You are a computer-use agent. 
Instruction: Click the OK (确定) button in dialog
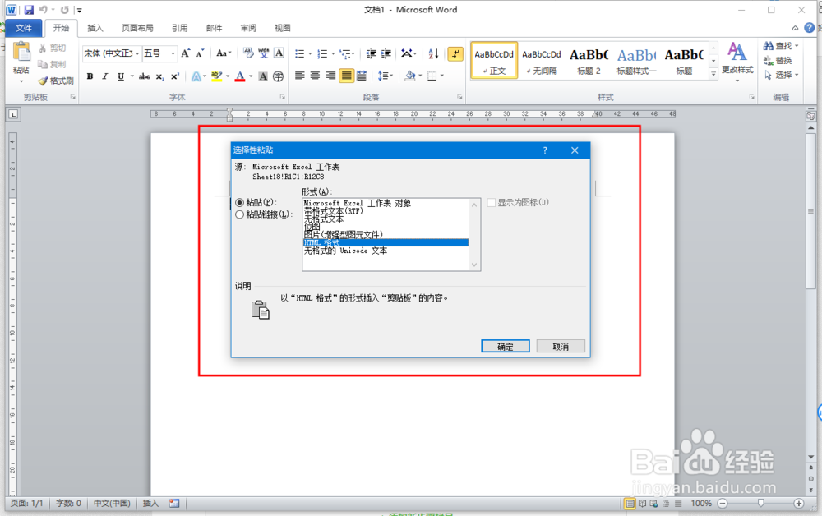click(506, 346)
